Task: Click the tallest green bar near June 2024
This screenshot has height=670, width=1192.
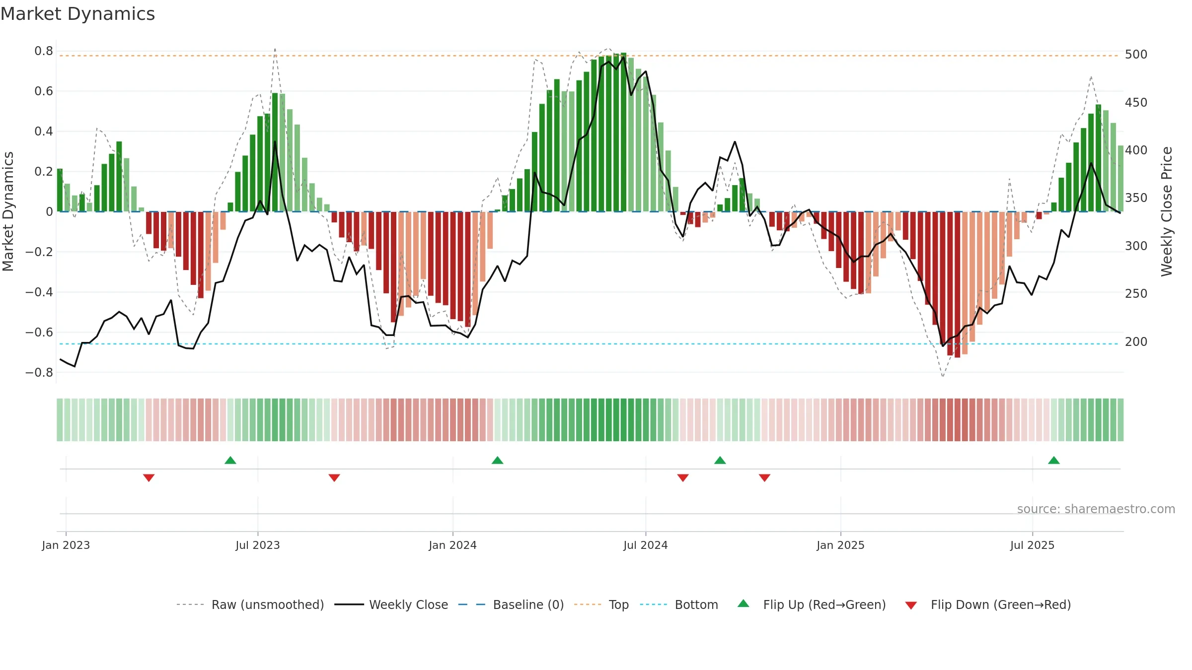Action: pyautogui.click(x=623, y=132)
